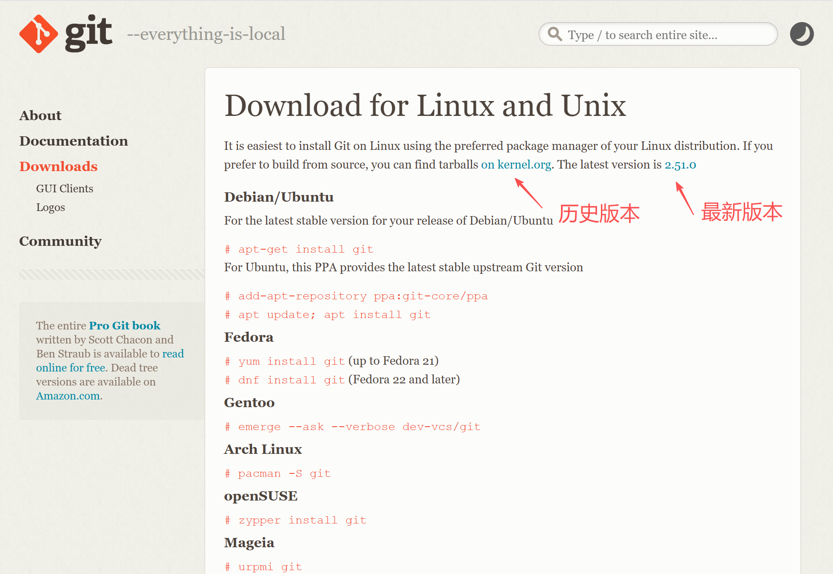Click the search magnifier icon
Screen dimensions: 833x574
[x=555, y=34]
